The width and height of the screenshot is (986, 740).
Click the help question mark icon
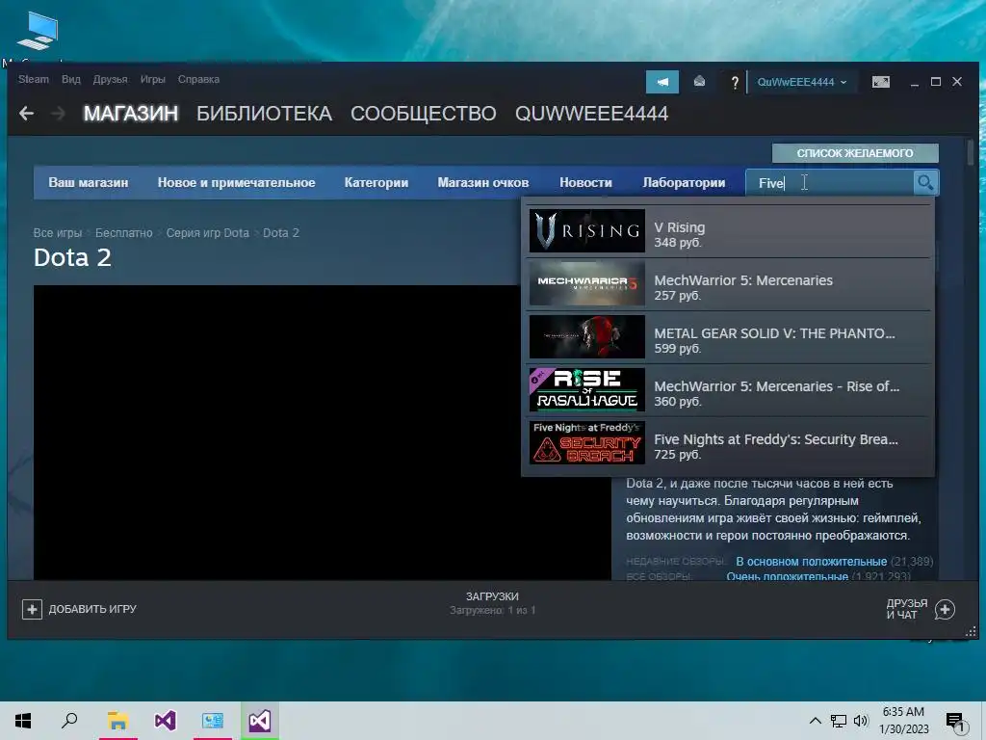point(734,83)
